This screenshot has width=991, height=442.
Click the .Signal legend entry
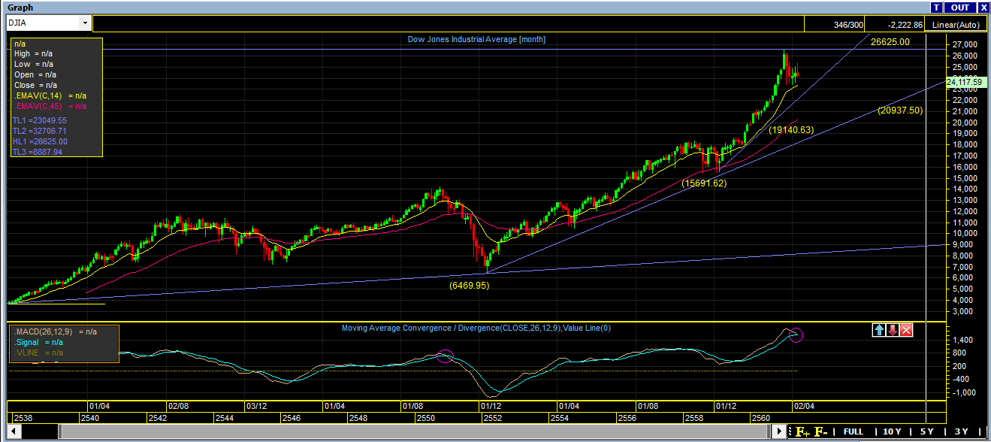coord(40,342)
